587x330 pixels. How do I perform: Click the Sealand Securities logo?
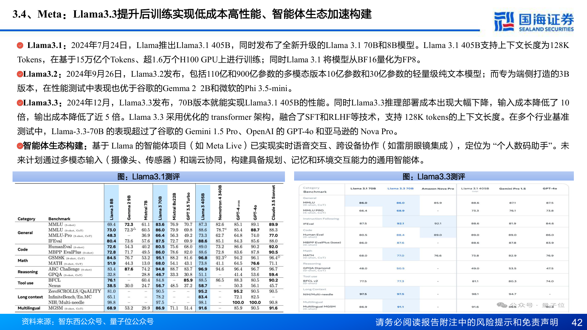[534, 22]
